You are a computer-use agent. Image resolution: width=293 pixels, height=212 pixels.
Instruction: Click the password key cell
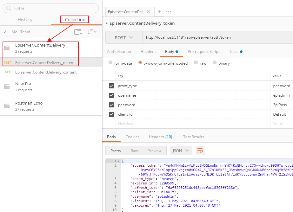pyautogui.click(x=193, y=105)
